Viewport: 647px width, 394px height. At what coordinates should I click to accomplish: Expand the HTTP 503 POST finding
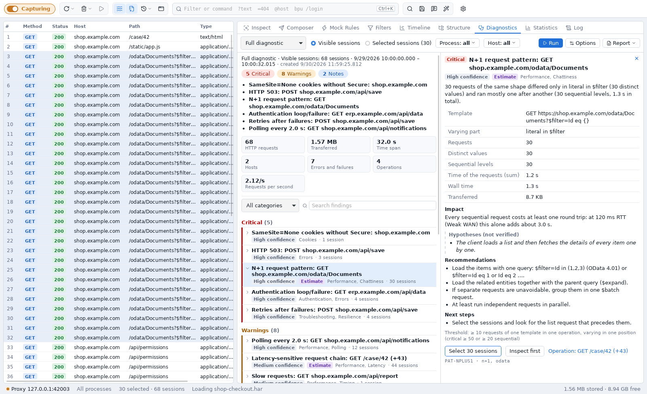339,254
